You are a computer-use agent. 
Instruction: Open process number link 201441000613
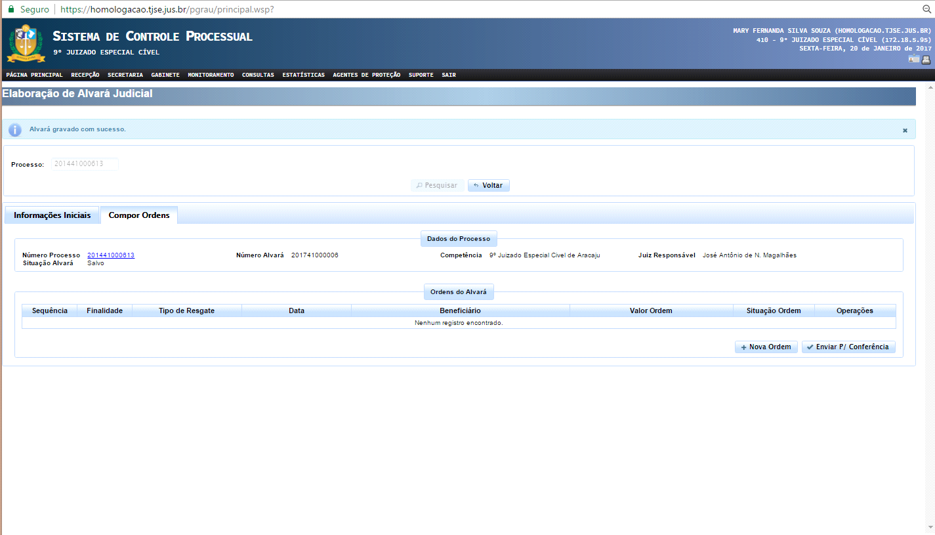coord(110,255)
